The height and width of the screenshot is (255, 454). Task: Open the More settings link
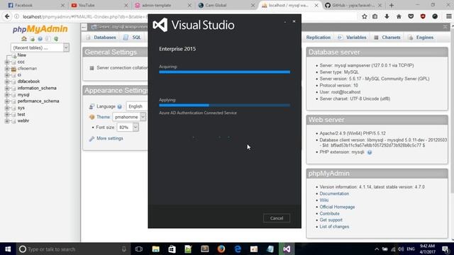(110, 139)
